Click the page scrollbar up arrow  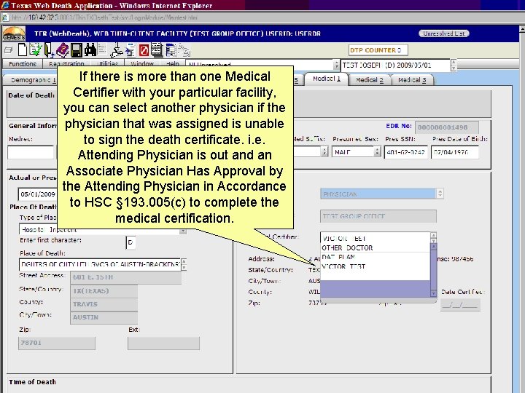(522, 29)
